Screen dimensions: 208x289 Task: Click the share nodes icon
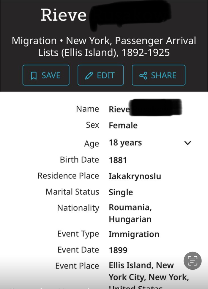[x=143, y=76]
